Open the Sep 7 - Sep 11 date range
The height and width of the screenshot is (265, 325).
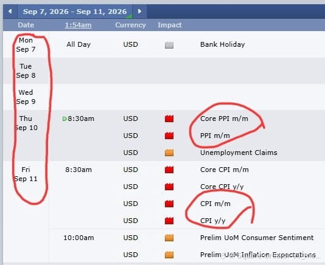click(75, 12)
